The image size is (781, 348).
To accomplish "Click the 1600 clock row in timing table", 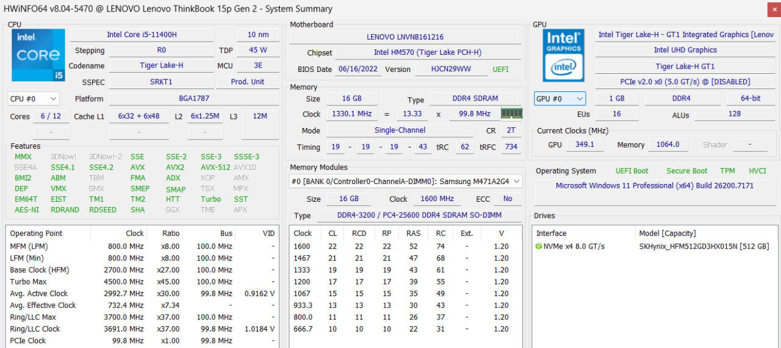I will [x=406, y=246].
